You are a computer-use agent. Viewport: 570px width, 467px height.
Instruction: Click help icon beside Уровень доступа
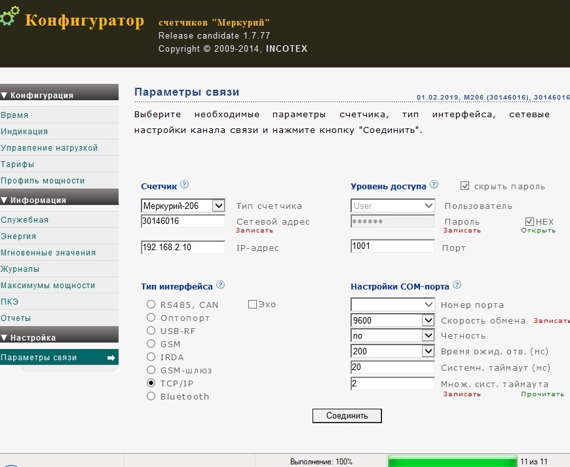click(x=434, y=185)
